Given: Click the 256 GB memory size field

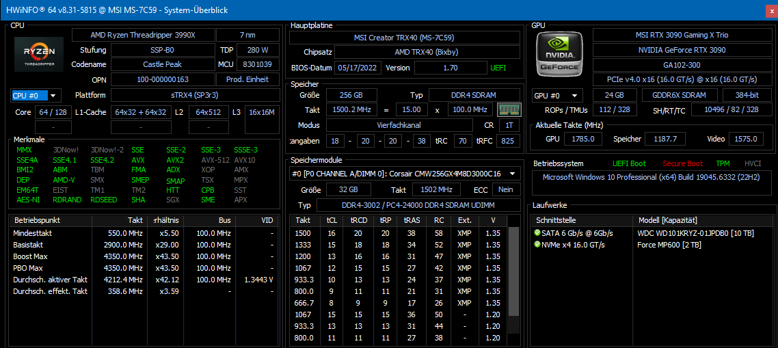Looking at the screenshot, I should click(x=351, y=95).
